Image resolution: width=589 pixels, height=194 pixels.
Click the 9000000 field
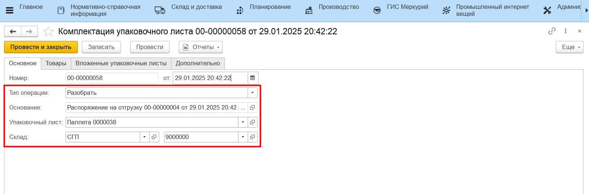(x=201, y=137)
